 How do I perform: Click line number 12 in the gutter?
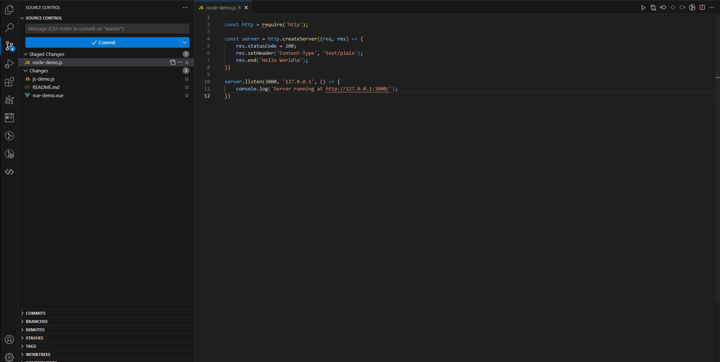coord(207,96)
